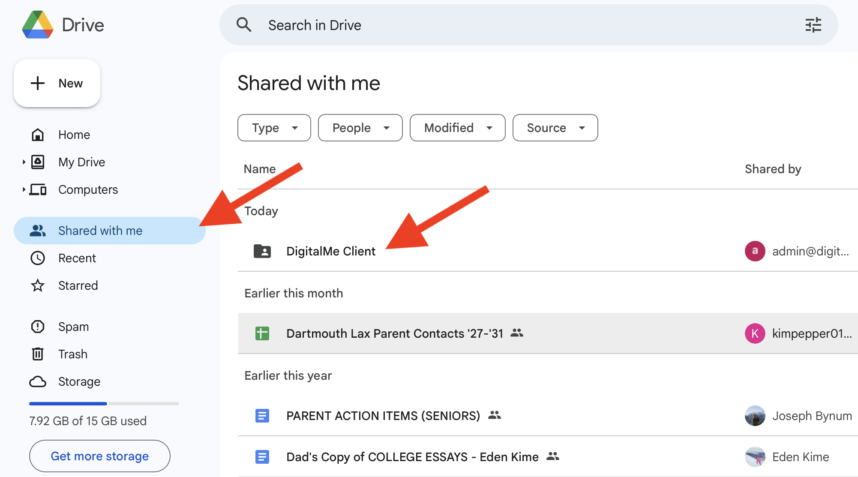Image resolution: width=858 pixels, height=477 pixels.
Task: Expand the My Drive tree arrow
Action: pos(24,162)
